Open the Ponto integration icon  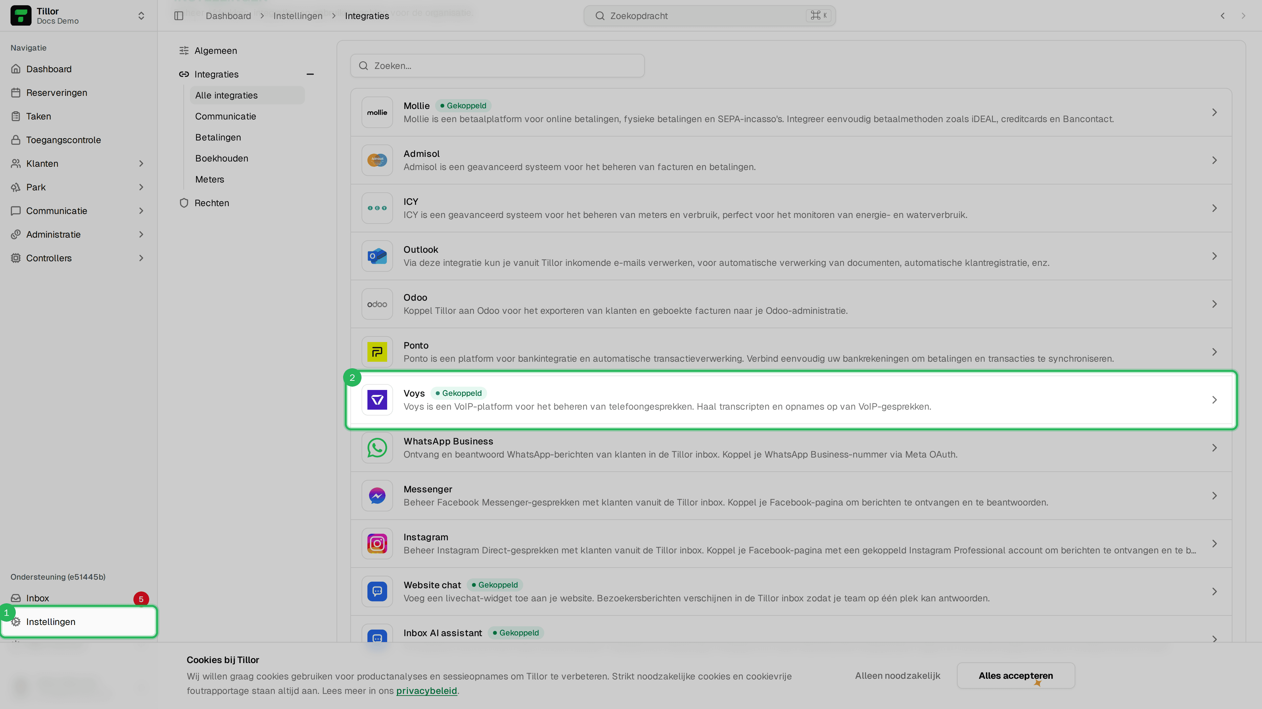[x=377, y=352]
